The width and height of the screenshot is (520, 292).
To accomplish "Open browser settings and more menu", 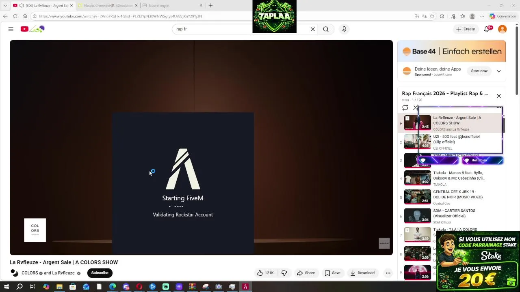I will (482, 16).
